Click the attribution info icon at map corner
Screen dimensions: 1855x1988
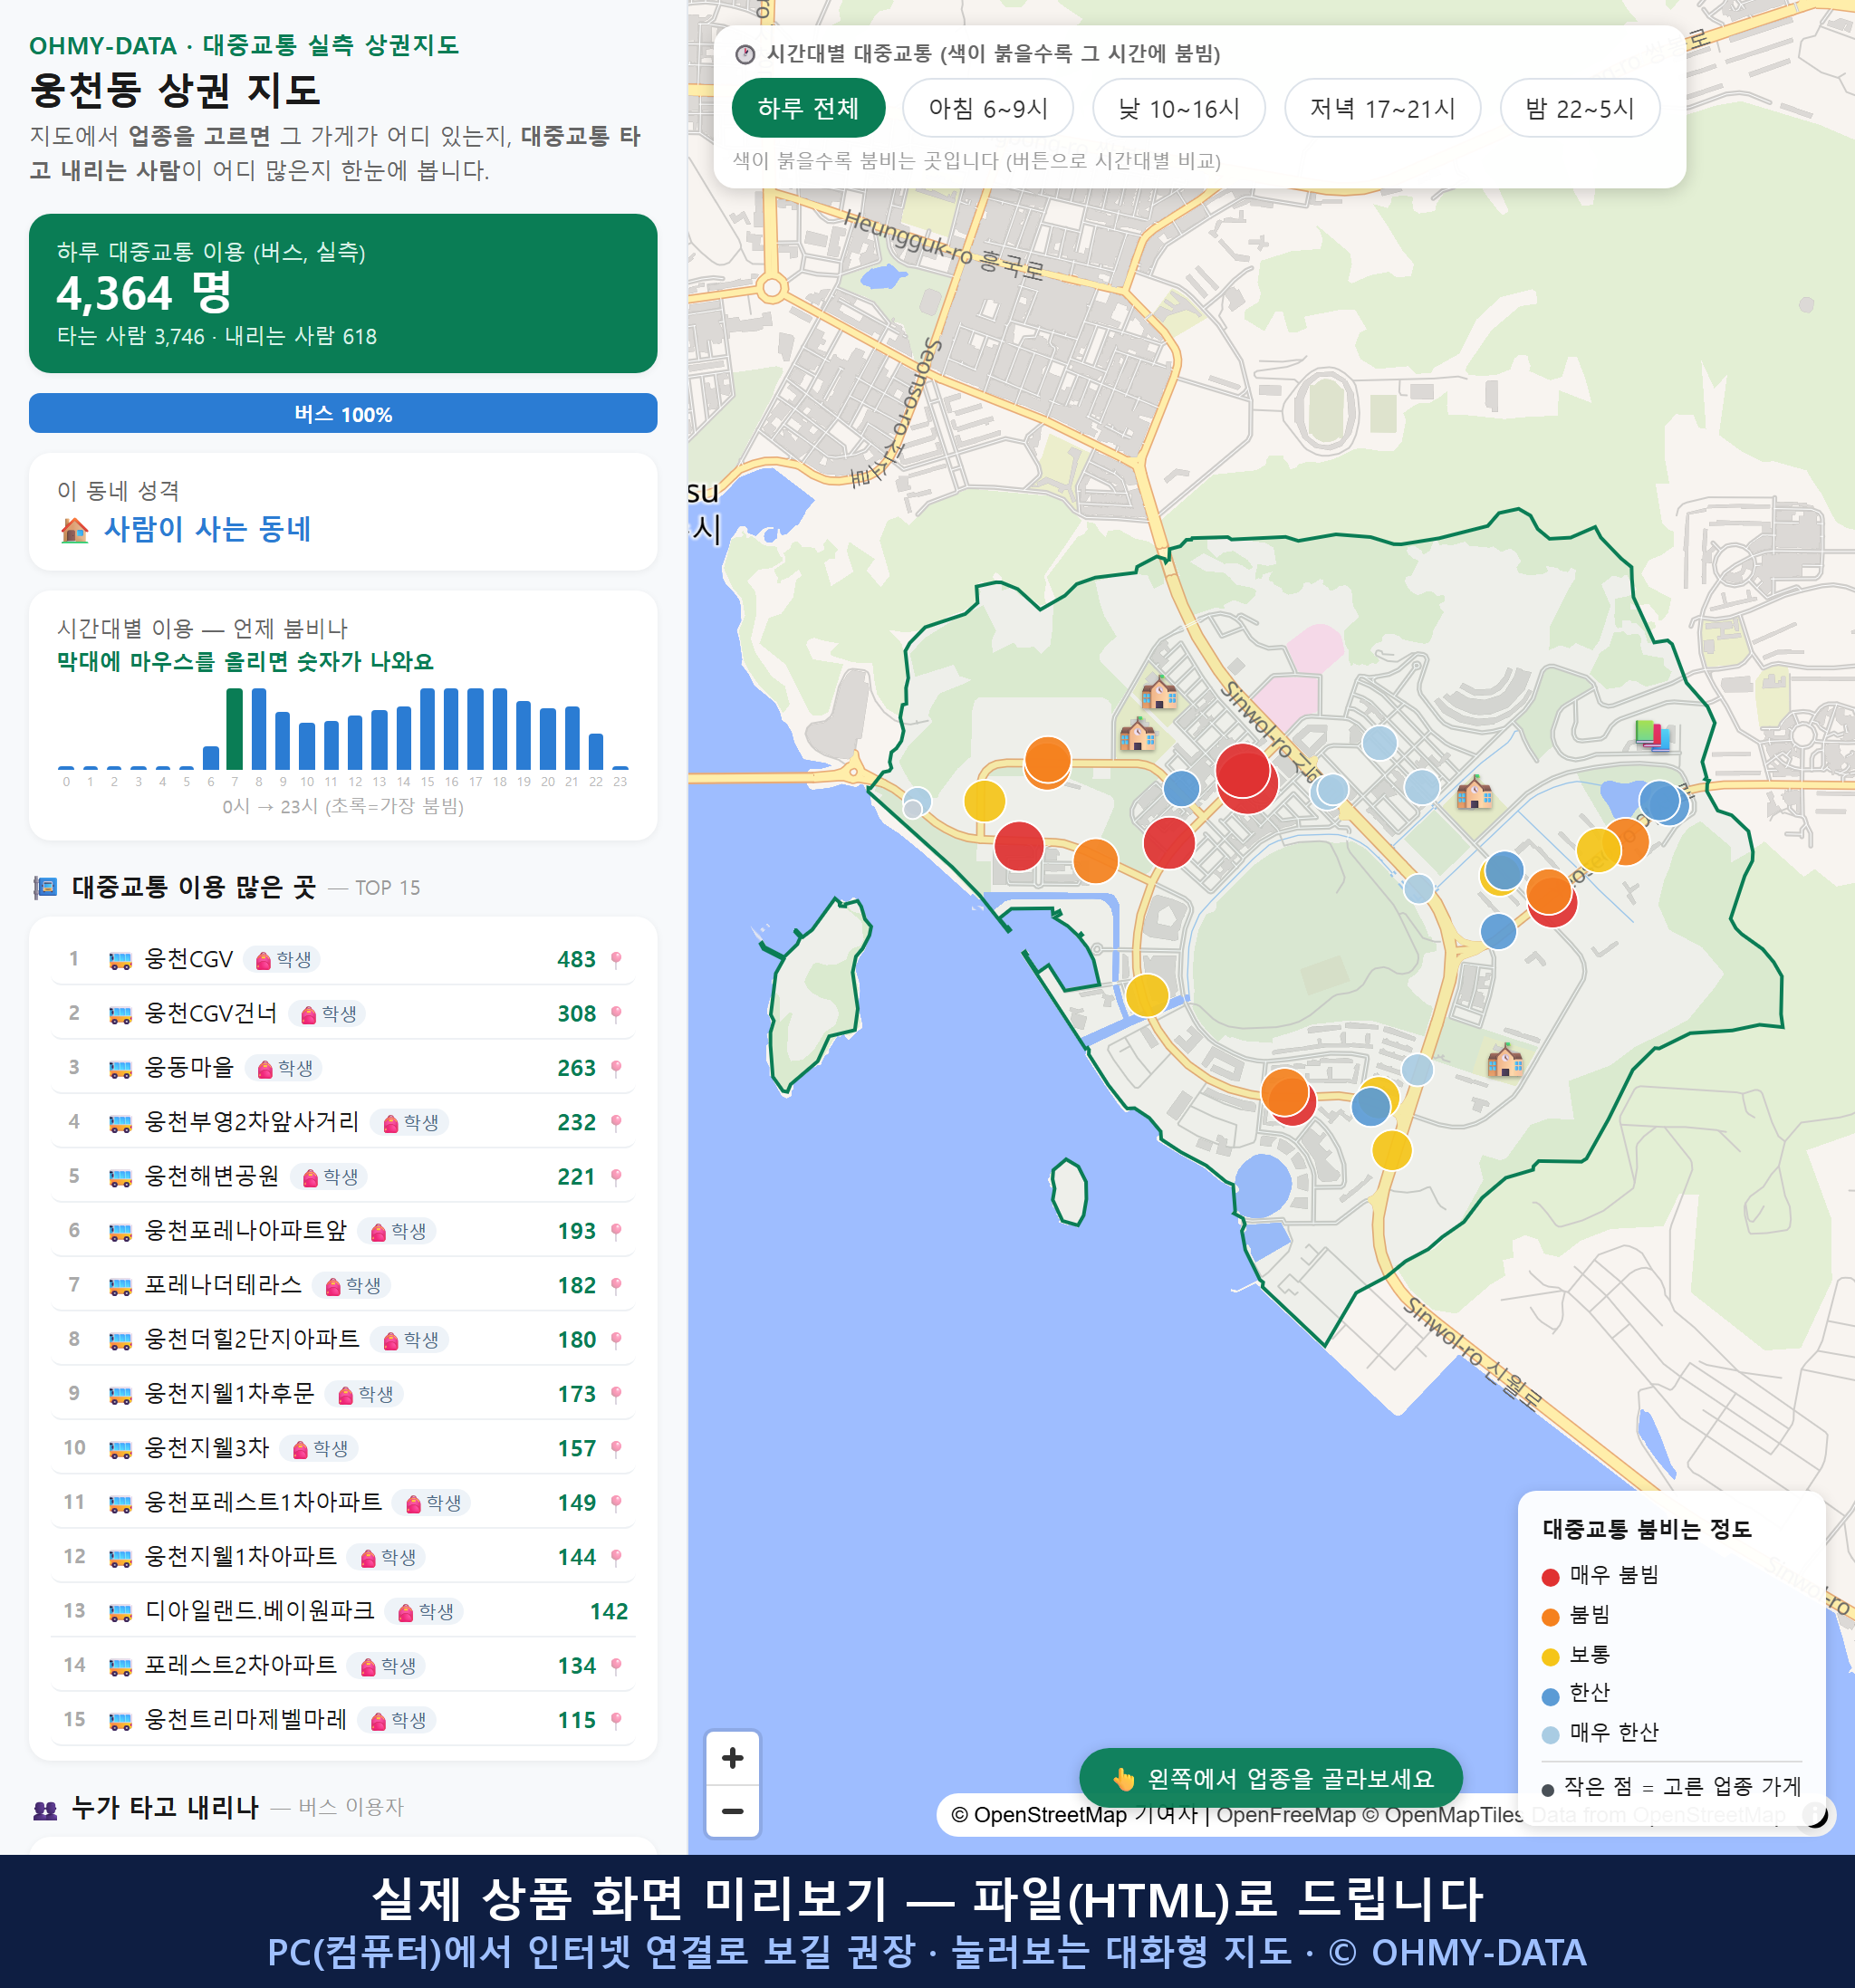click(1815, 1814)
